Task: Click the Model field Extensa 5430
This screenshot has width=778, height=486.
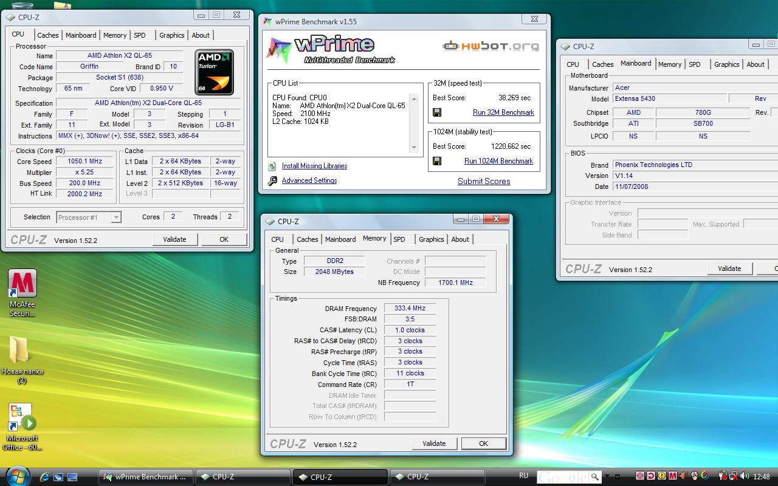Action: pos(670,98)
